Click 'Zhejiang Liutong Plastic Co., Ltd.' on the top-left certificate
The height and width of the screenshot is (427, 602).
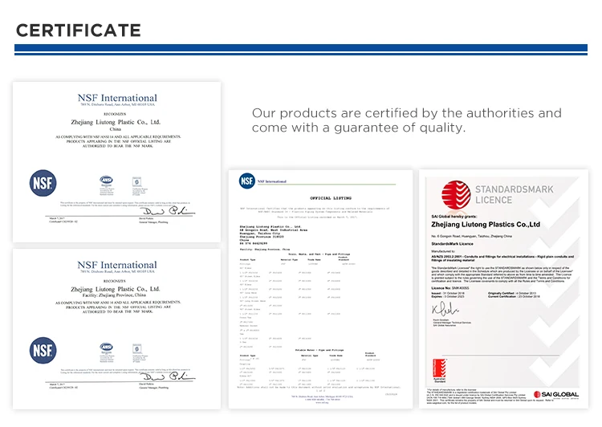pos(116,122)
